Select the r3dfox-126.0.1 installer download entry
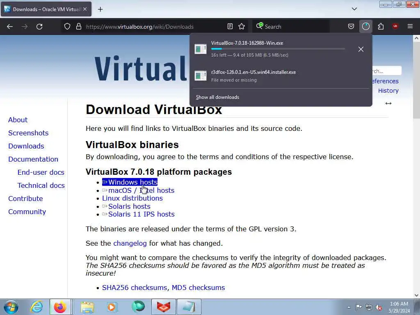This screenshot has height=315, width=420. pos(281,76)
